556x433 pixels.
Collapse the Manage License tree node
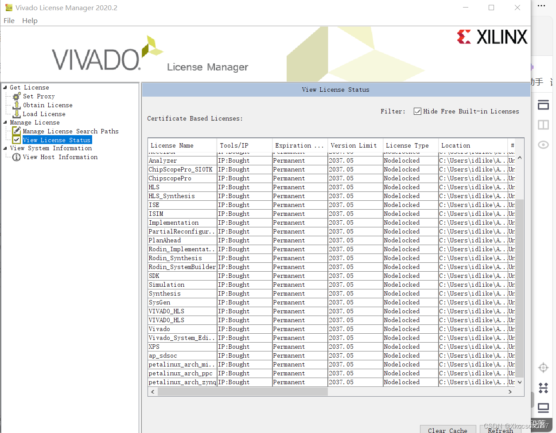pos(5,122)
